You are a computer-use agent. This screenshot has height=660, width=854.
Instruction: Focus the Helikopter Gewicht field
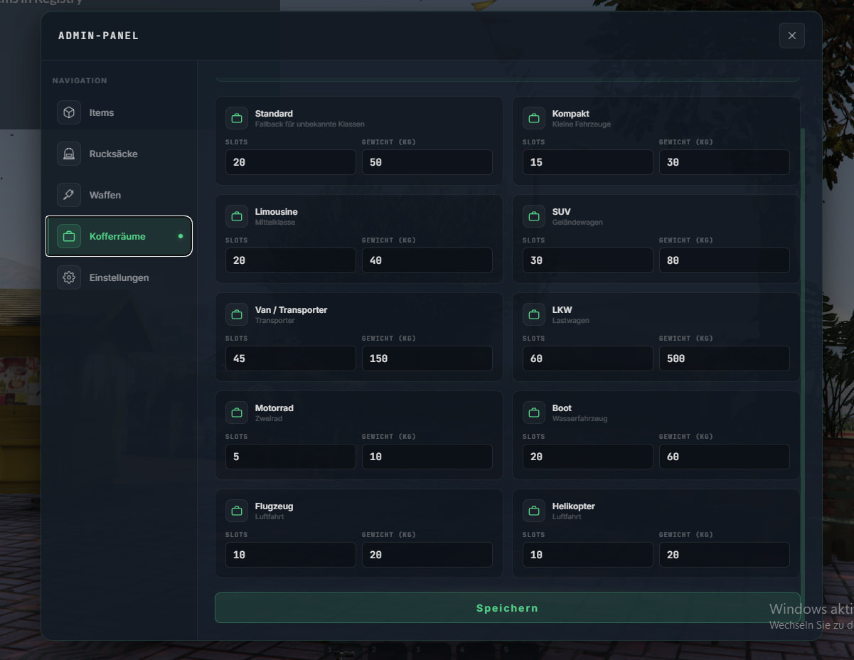click(725, 555)
